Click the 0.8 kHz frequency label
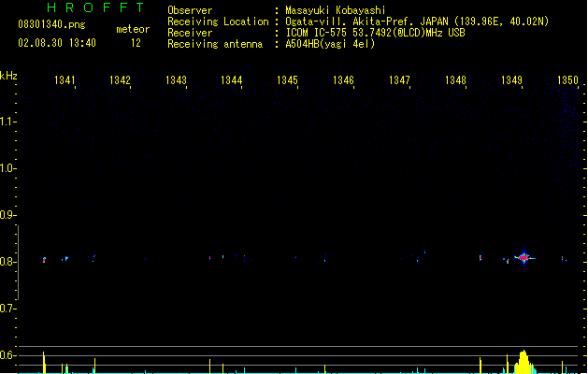The height and width of the screenshot is (374, 588). point(7,262)
